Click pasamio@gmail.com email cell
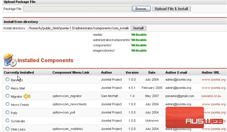Screen dimensions: 227x132 [180, 96]
